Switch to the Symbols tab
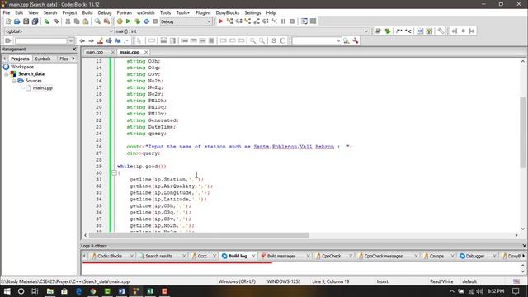528x297 pixels. (43, 59)
